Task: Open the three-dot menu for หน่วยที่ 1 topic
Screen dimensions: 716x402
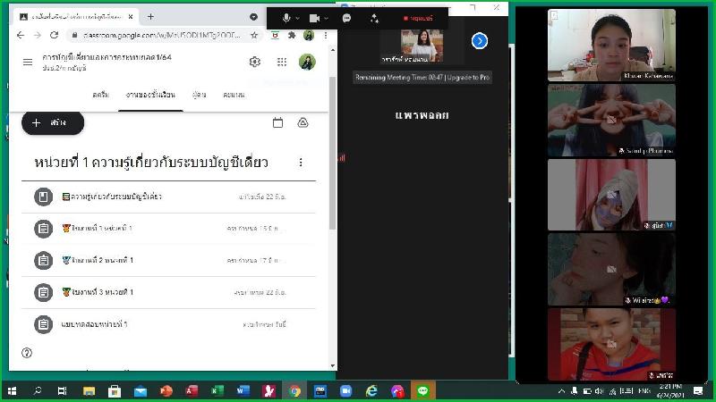Action: [x=301, y=163]
